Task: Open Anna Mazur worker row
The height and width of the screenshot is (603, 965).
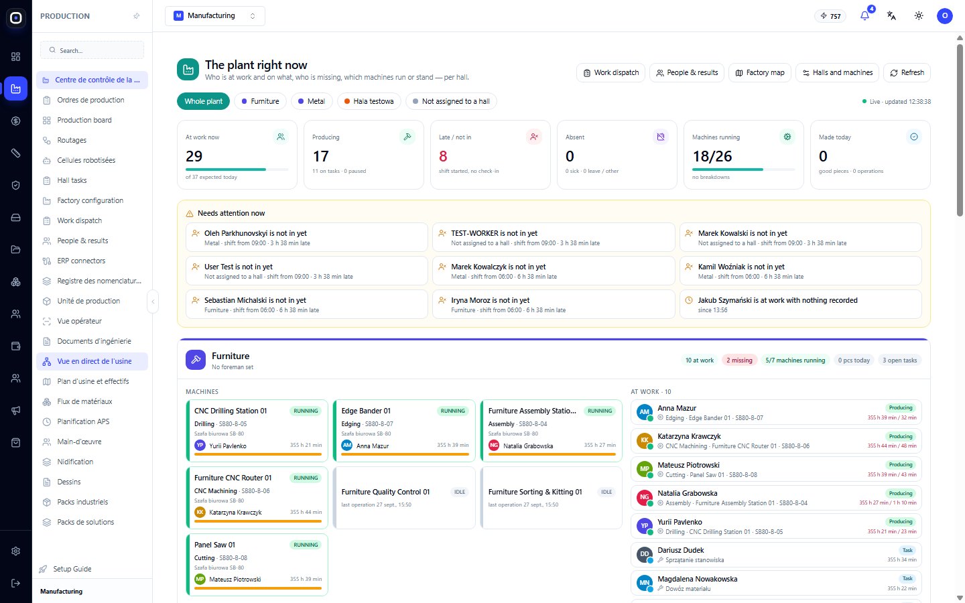Action: point(776,412)
